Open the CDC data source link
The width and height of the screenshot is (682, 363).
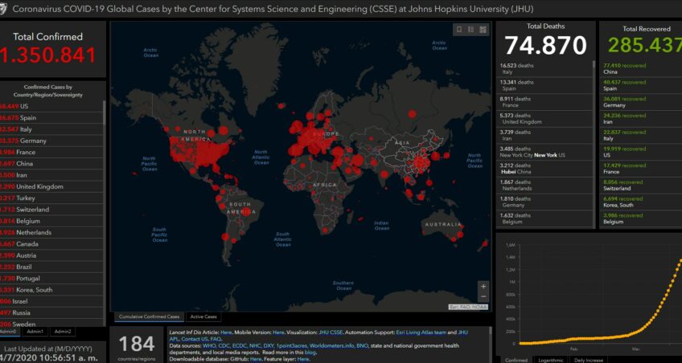(224, 346)
